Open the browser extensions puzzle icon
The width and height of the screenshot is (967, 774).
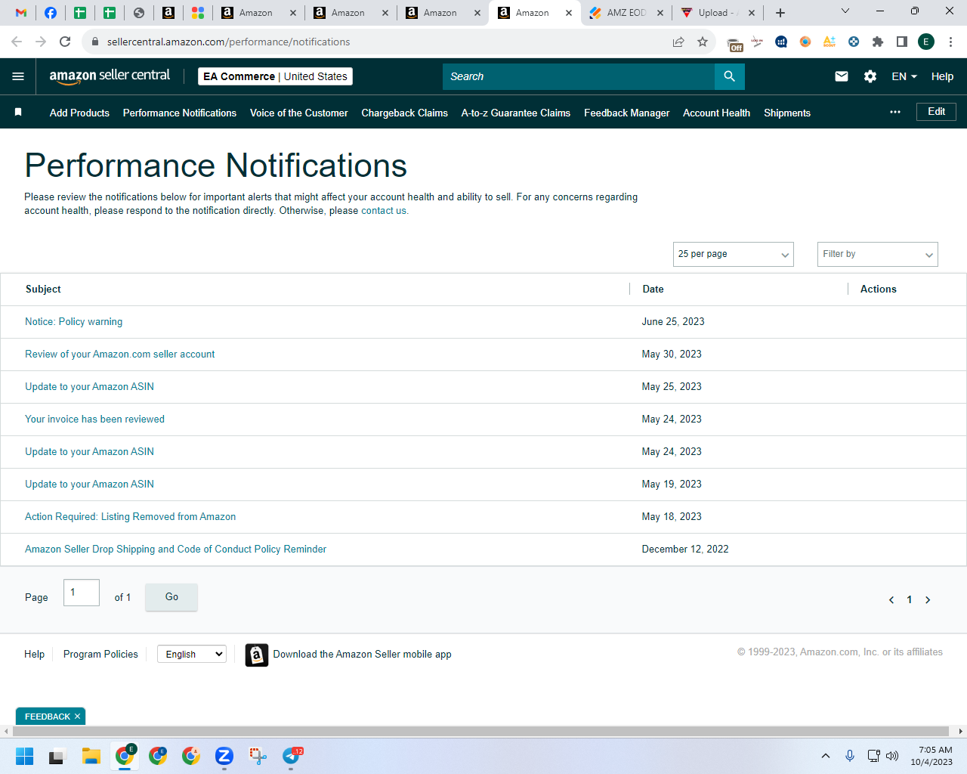878,42
